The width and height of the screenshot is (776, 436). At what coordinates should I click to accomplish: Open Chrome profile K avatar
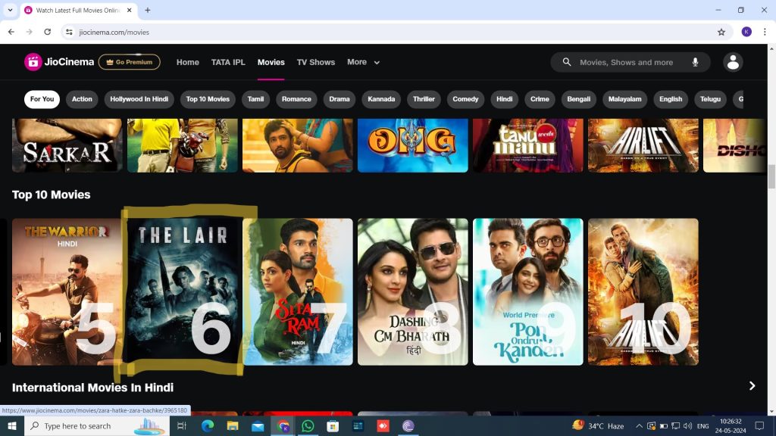click(746, 32)
